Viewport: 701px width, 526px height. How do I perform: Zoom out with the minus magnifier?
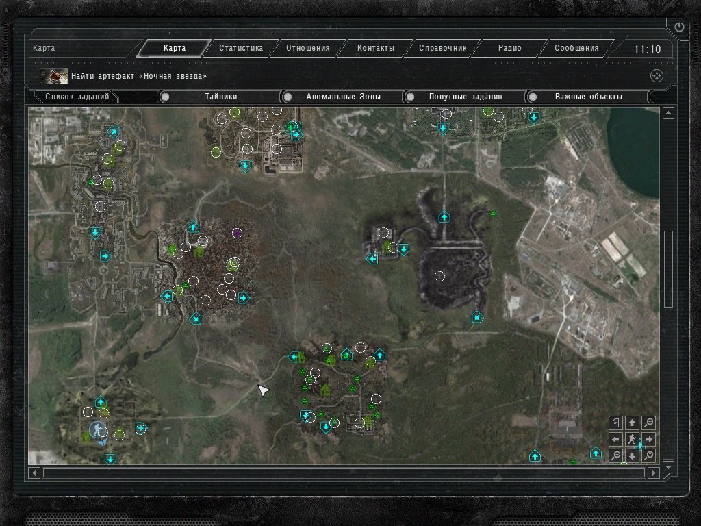click(615, 455)
